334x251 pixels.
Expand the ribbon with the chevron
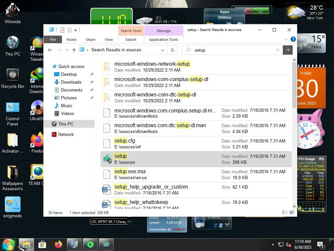[286, 39]
